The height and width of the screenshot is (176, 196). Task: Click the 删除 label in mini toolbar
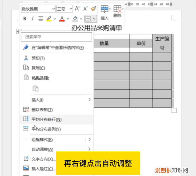(x=117, y=16)
